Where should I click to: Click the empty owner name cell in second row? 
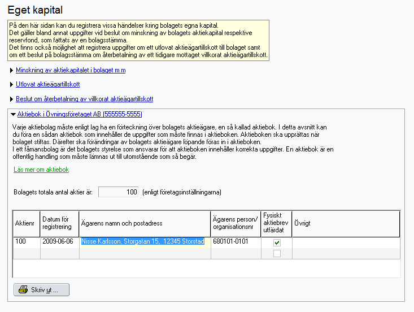[145, 254]
